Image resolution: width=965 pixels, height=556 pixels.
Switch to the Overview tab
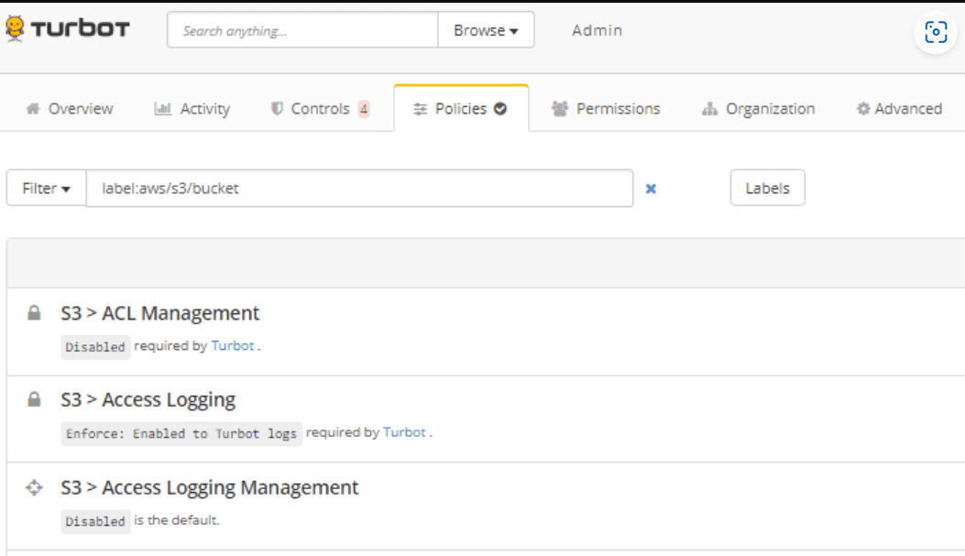point(70,109)
